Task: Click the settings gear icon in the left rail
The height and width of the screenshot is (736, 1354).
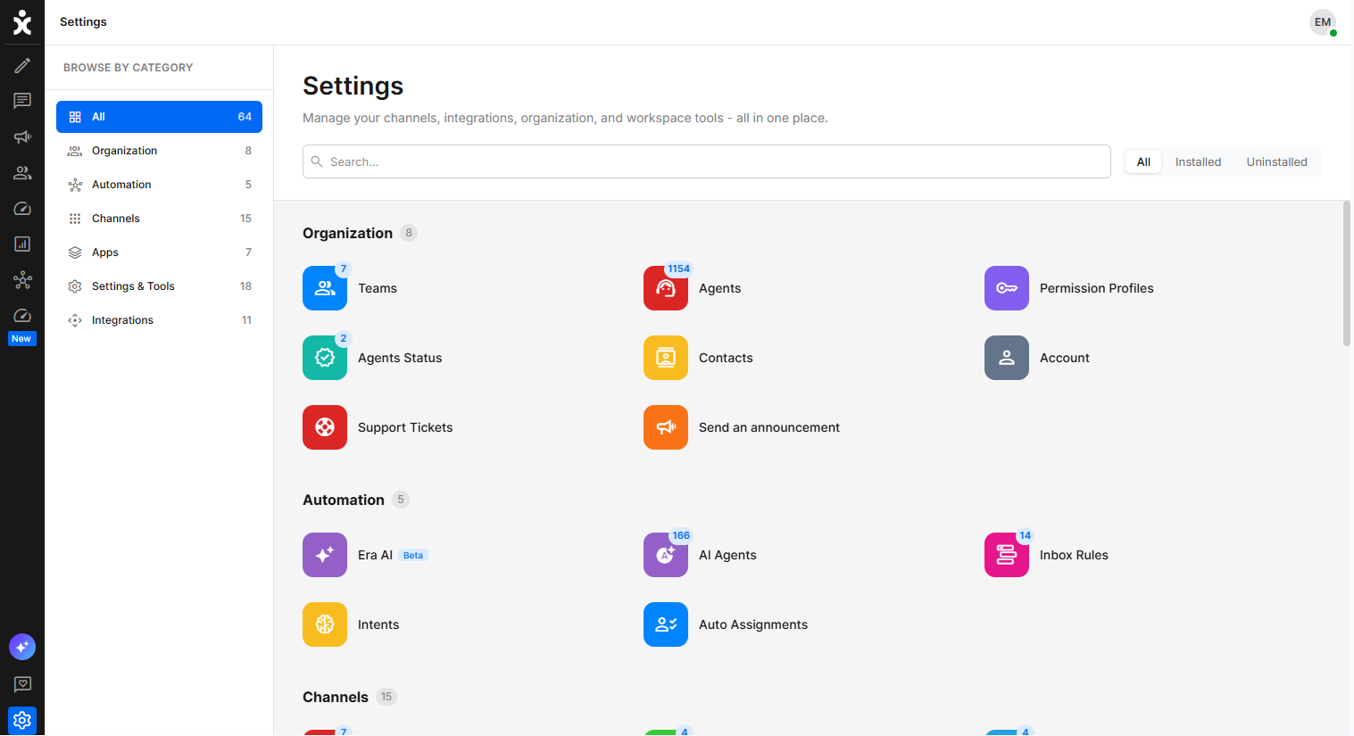Action: point(22,721)
